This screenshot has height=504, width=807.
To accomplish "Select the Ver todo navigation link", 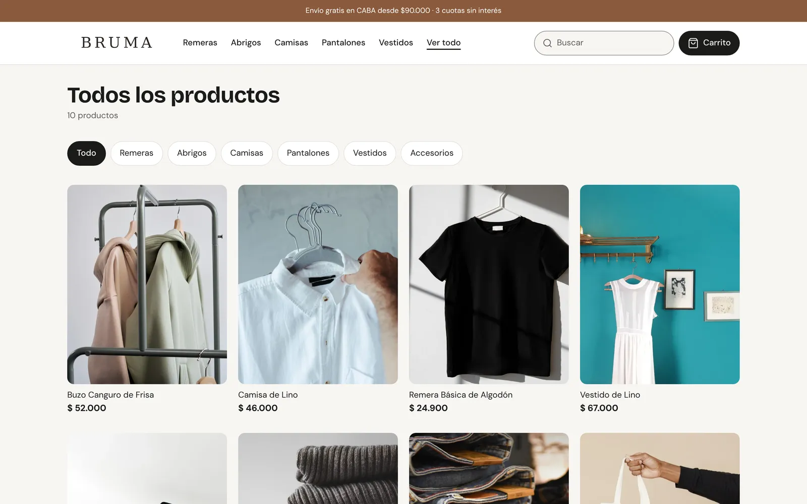I will click(x=444, y=43).
